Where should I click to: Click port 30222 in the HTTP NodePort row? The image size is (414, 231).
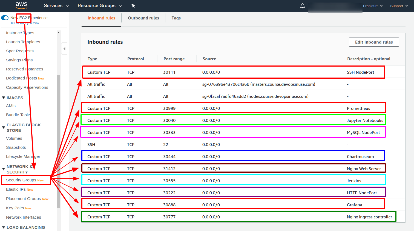pyautogui.click(x=169, y=193)
